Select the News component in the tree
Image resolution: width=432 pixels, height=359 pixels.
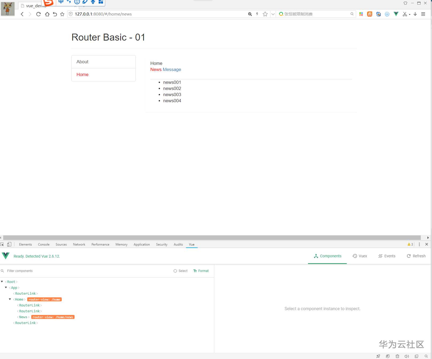point(23,317)
